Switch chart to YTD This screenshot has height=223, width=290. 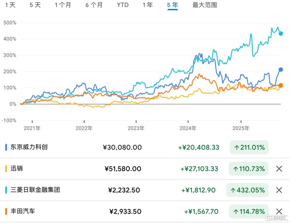pyautogui.click(x=123, y=5)
